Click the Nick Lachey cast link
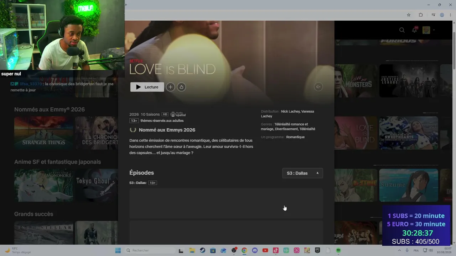The width and height of the screenshot is (456, 256). (290, 112)
